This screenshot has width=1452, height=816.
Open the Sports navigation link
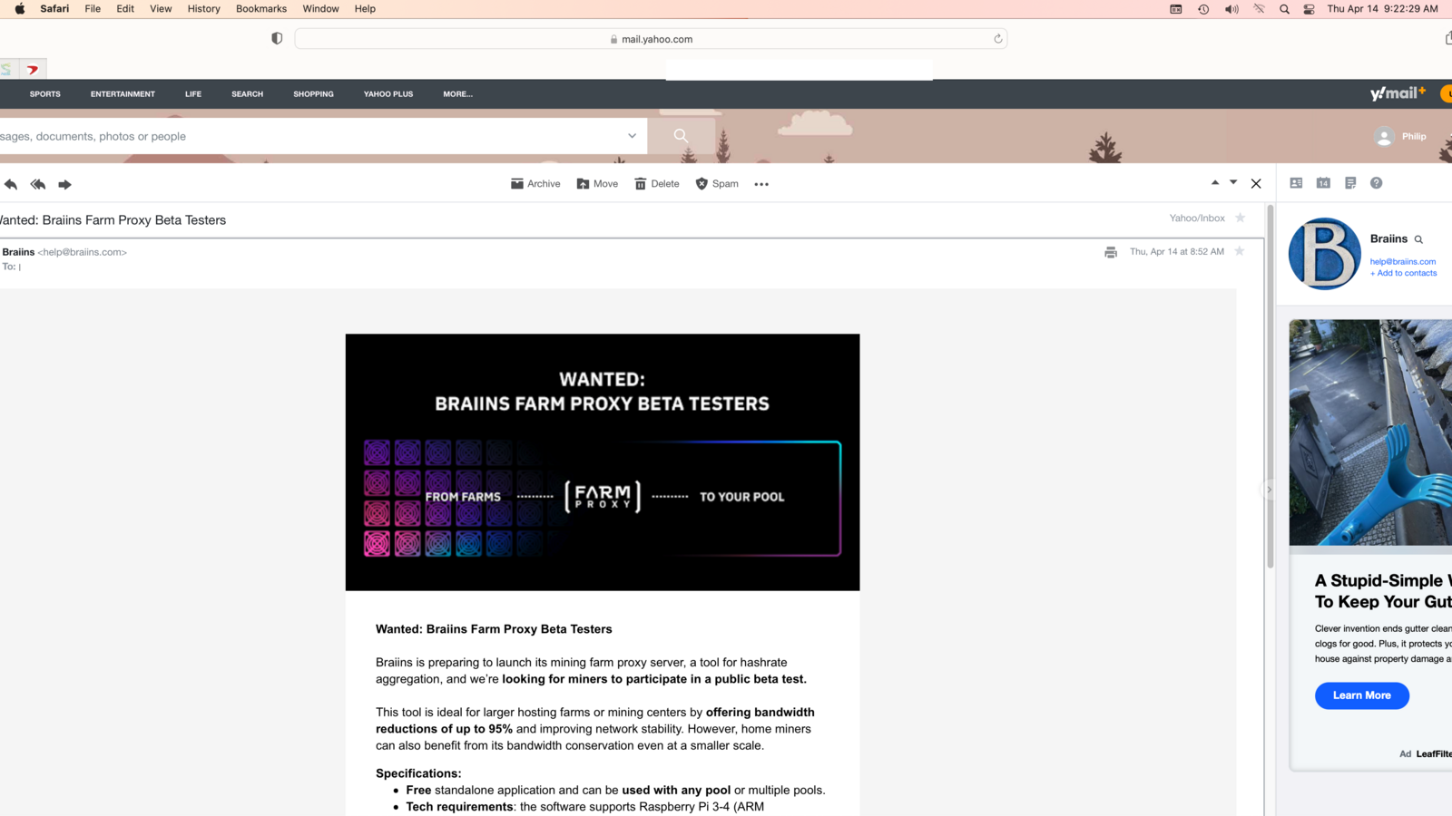click(45, 94)
